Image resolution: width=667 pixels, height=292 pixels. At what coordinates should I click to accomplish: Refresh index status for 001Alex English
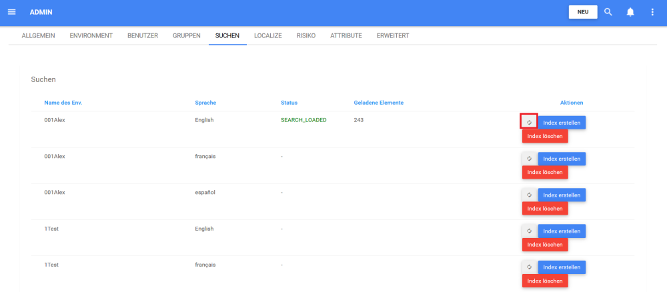[529, 123]
